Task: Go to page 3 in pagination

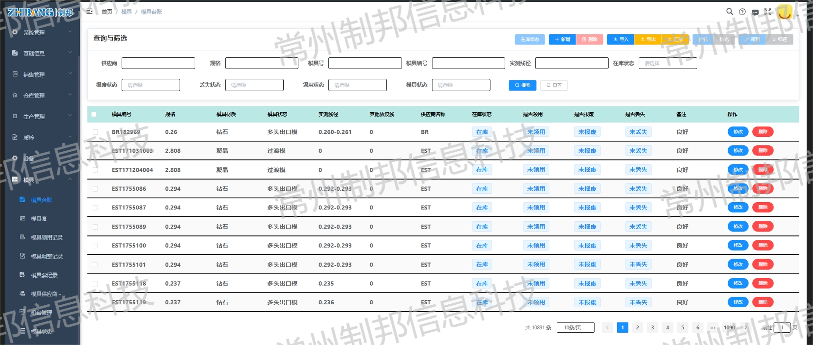Action: point(652,327)
